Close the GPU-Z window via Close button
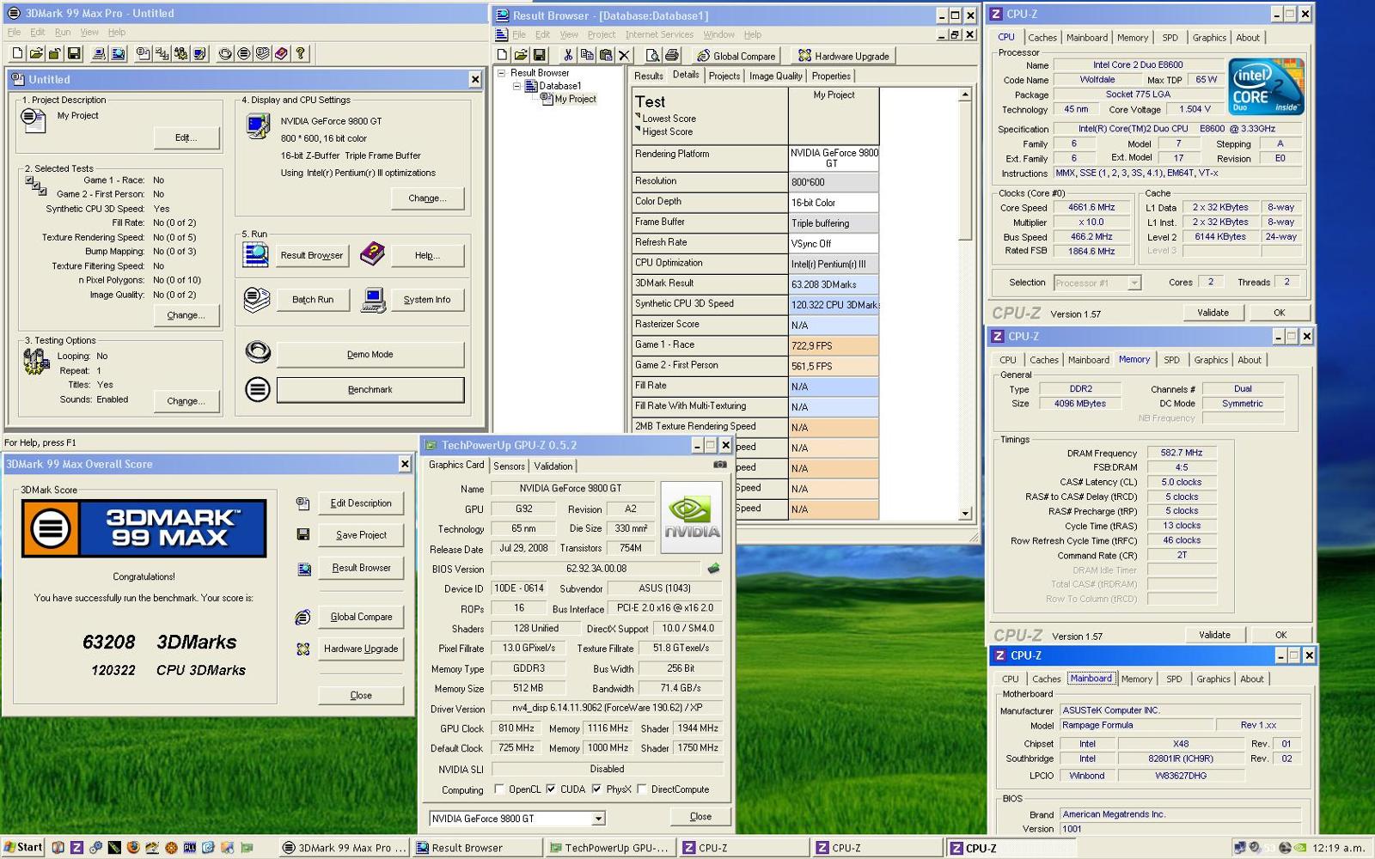 pos(700,816)
